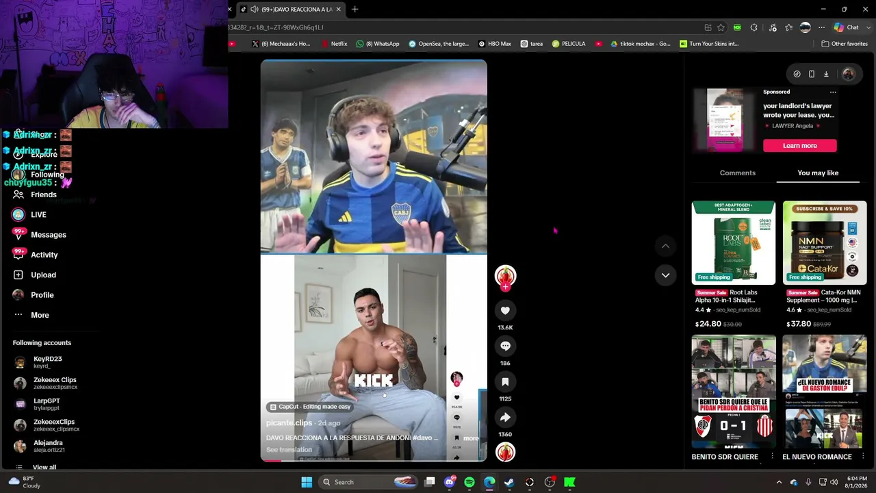
Task: Open the Root Labs Alpha product thumbnail
Action: click(734, 243)
